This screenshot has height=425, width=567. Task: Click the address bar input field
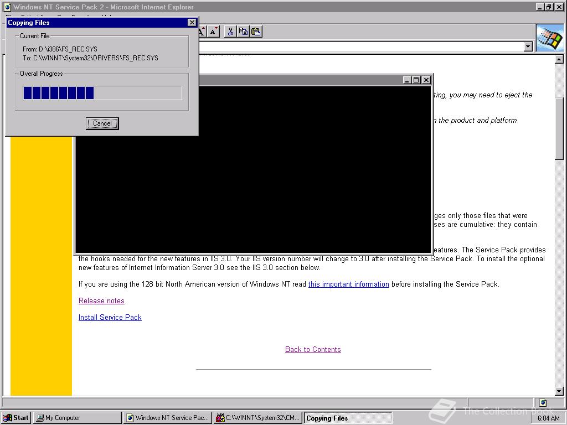[361, 46]
